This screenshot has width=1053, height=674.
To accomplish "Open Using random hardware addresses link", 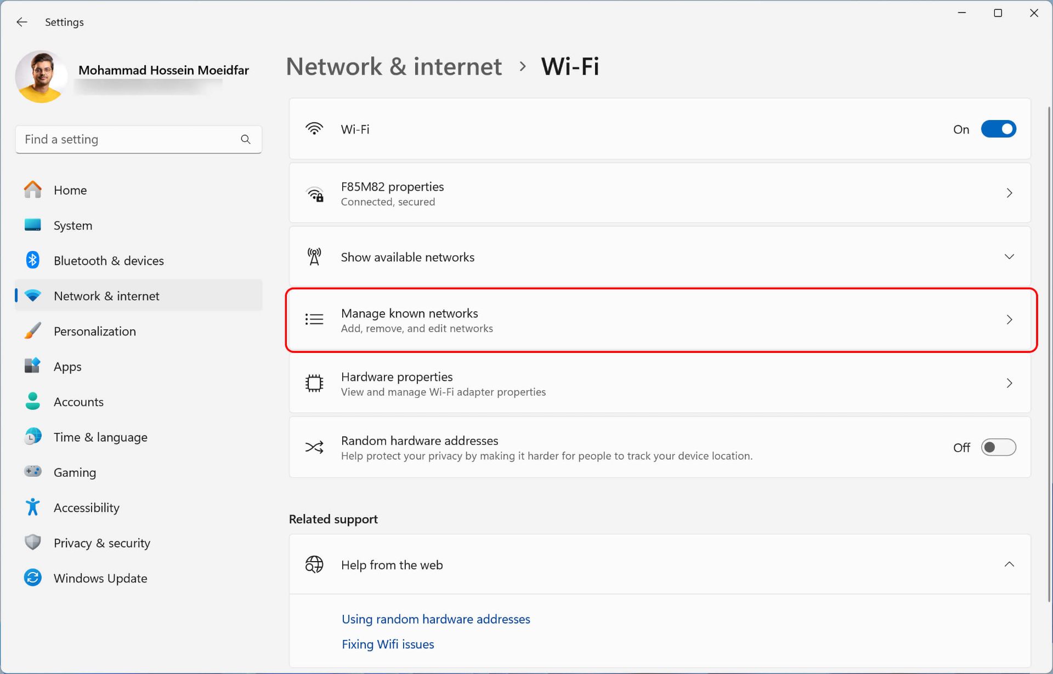I will 436,619.
